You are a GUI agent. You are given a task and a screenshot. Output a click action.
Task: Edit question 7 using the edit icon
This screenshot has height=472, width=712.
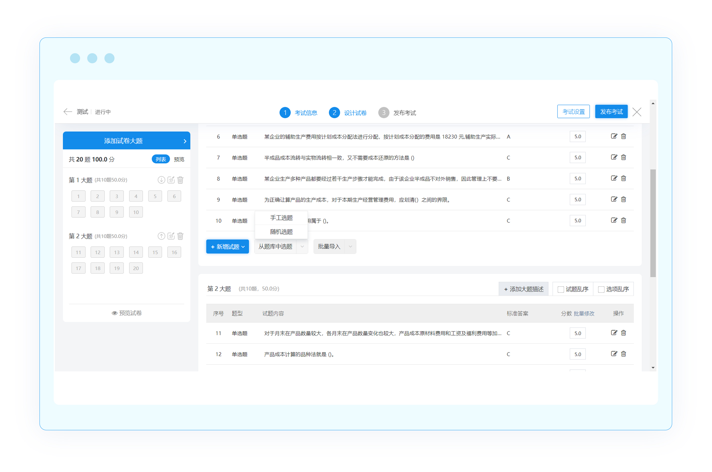(613, 157)
